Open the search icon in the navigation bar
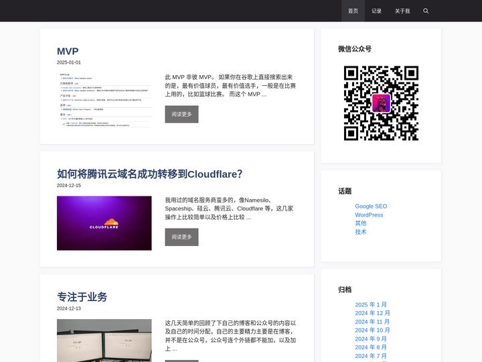Image resolution: width=482 pixels, height=362 pixels. click(x=426, y=11)
